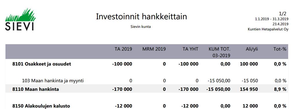Select the 103 Maan hankinta ja myynti row
This screenshot has height=109, width=296.
[x=147, y=81]
